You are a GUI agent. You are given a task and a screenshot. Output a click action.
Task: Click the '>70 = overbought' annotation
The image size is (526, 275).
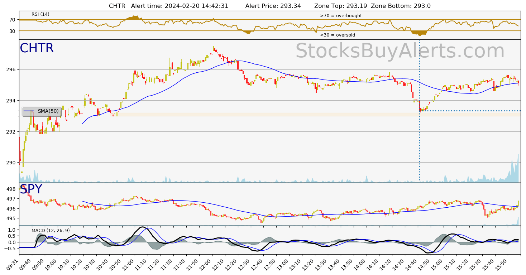click(x=341, y=16)
